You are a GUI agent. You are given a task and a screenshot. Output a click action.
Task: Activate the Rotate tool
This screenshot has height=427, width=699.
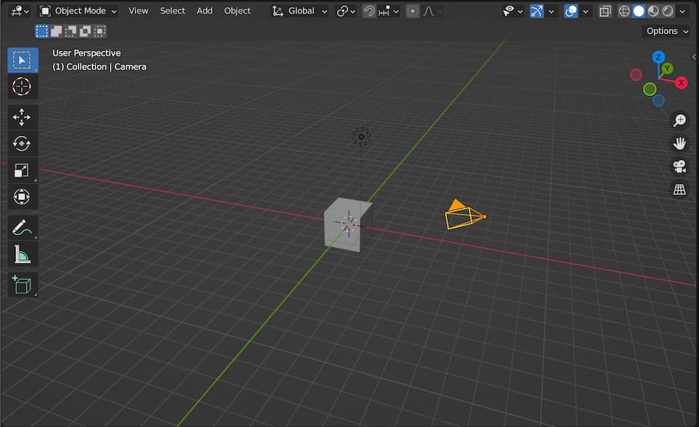22,144
